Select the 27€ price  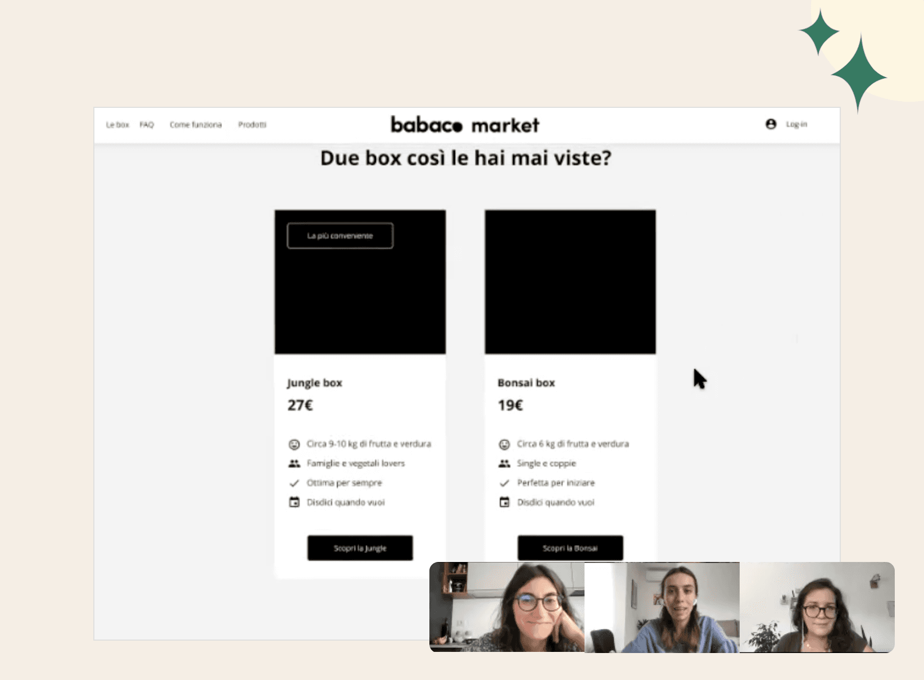coord(300,405)
